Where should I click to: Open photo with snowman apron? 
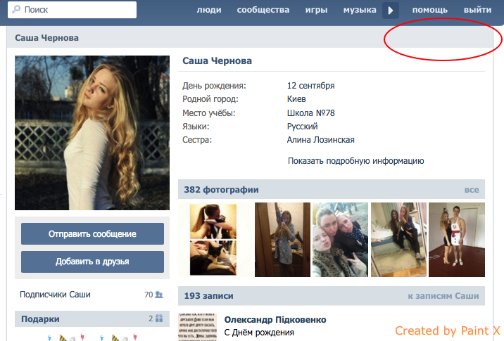tap(457, 240)
